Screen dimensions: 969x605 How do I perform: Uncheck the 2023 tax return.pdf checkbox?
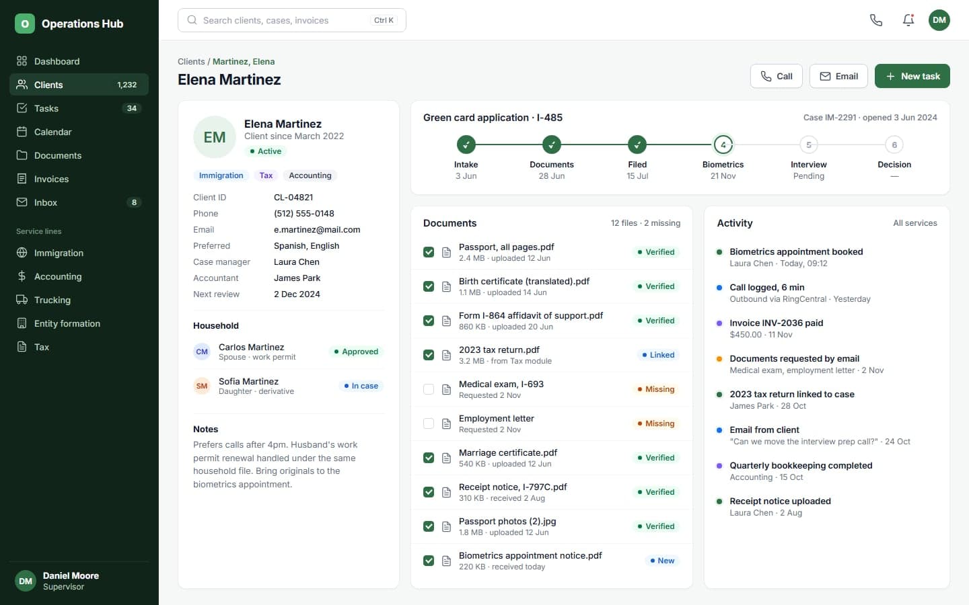point(429,355)
